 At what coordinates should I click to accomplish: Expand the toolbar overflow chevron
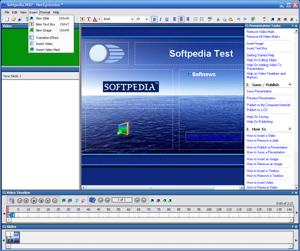tap(264, 19)
